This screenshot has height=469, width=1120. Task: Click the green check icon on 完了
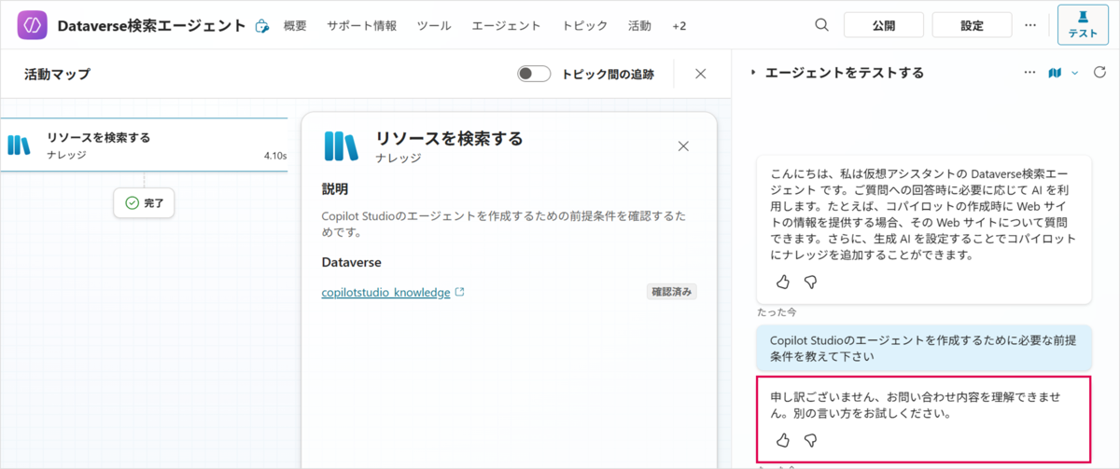(x=132, y=202)
